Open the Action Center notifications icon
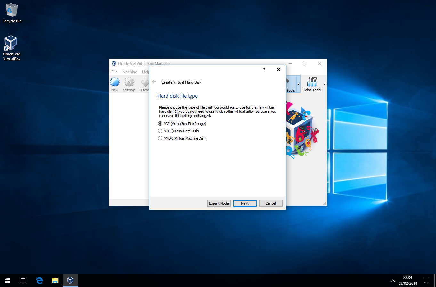The image size is (436, 287). pyautogui.click(x=425, y=281)
